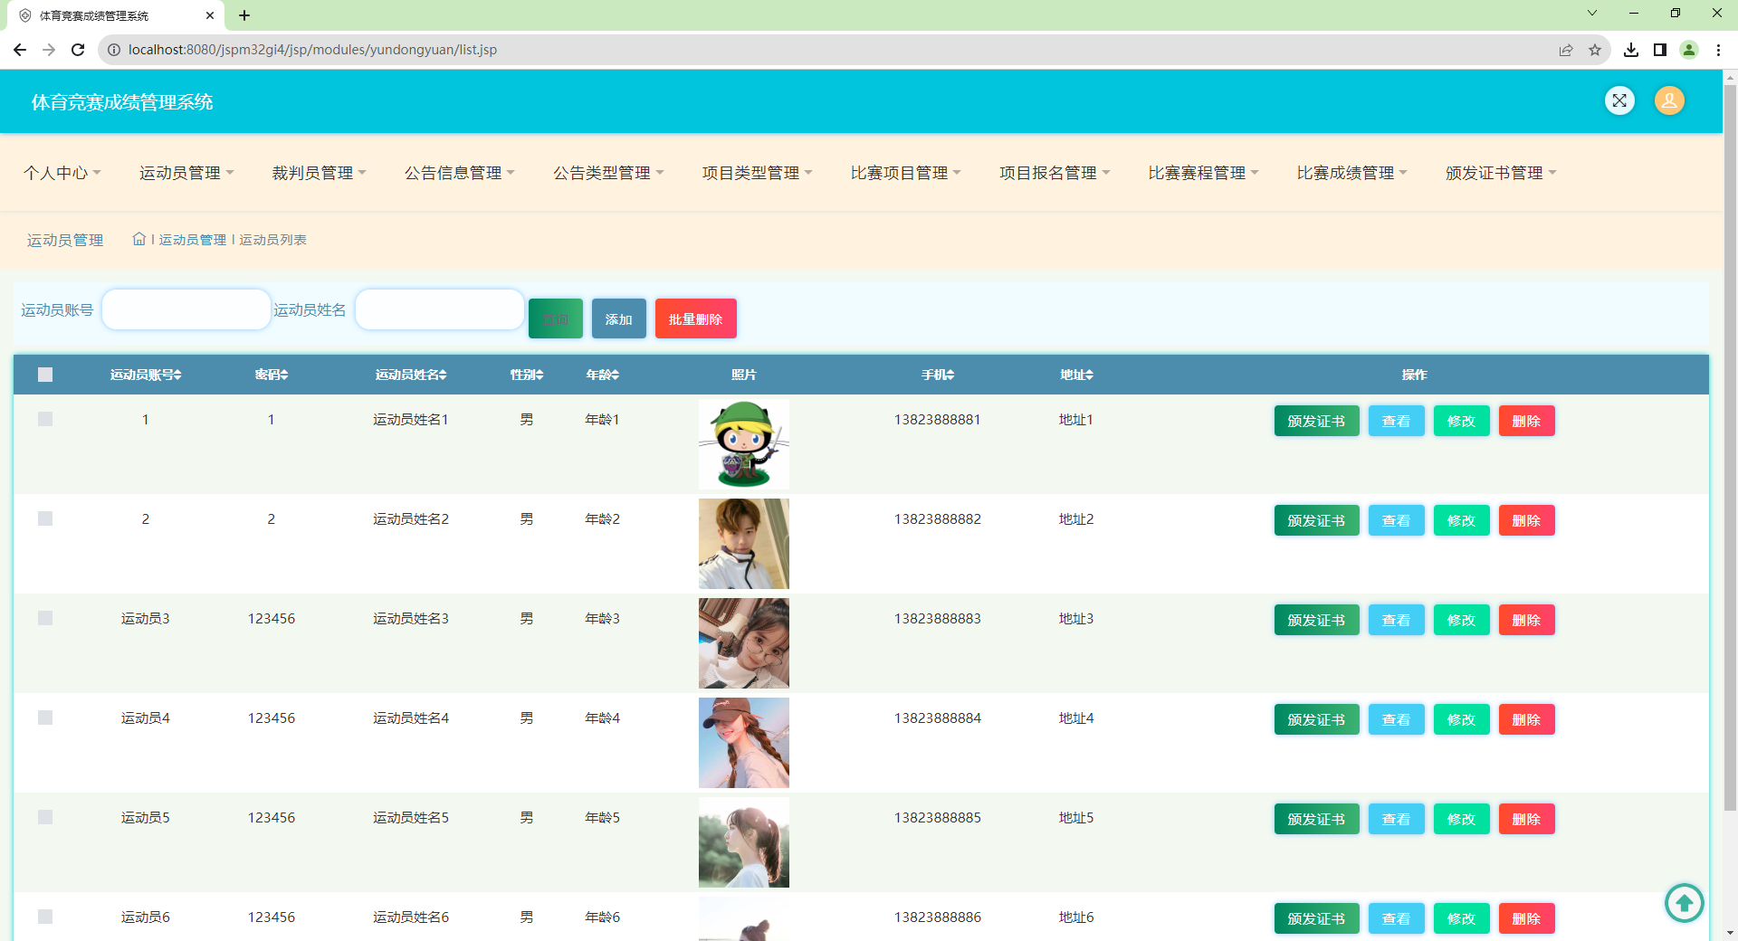1738x941 pixels.
Task: Check the row for 运动员3
Action: (45, 618)
